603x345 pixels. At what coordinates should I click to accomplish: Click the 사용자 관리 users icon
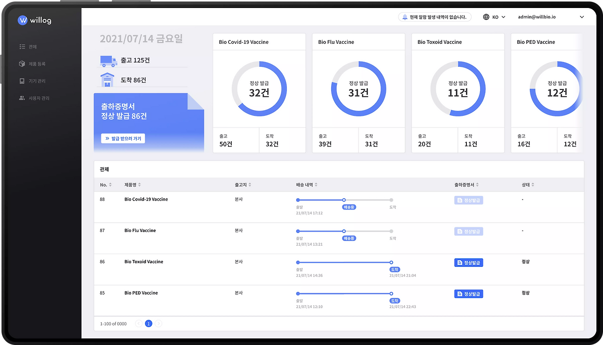point(22,98)
